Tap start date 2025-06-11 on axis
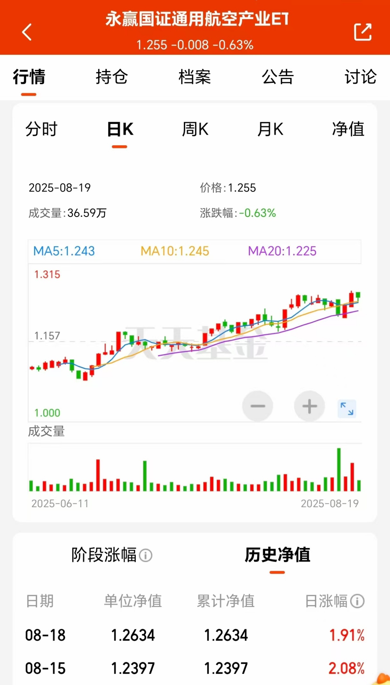Screen dimensions: 390x685 click(60, 503)
